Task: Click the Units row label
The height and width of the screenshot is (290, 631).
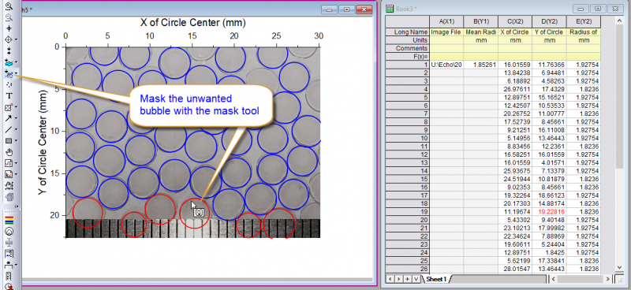Action: pyautogui.click(x=407, y=40)
